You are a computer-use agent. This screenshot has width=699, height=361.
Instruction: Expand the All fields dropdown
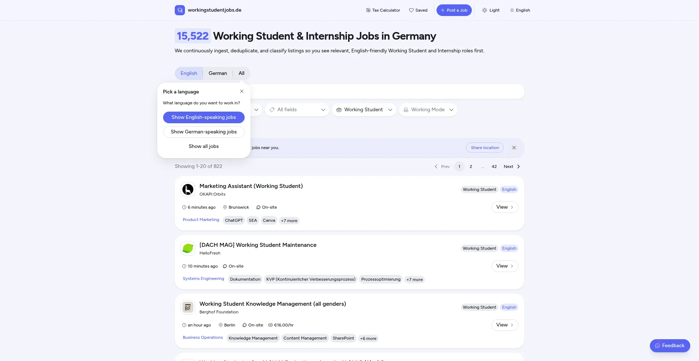pyautogui.click(x=297, y=110)
